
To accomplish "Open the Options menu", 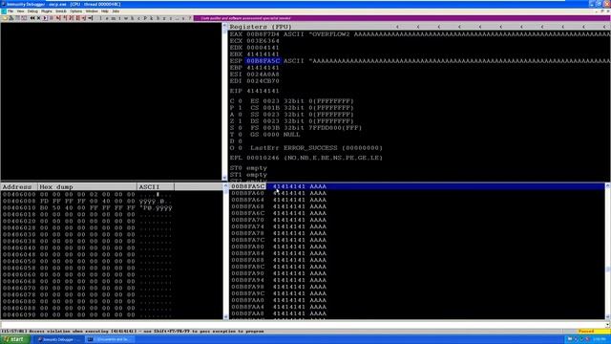I will point(76,11).
